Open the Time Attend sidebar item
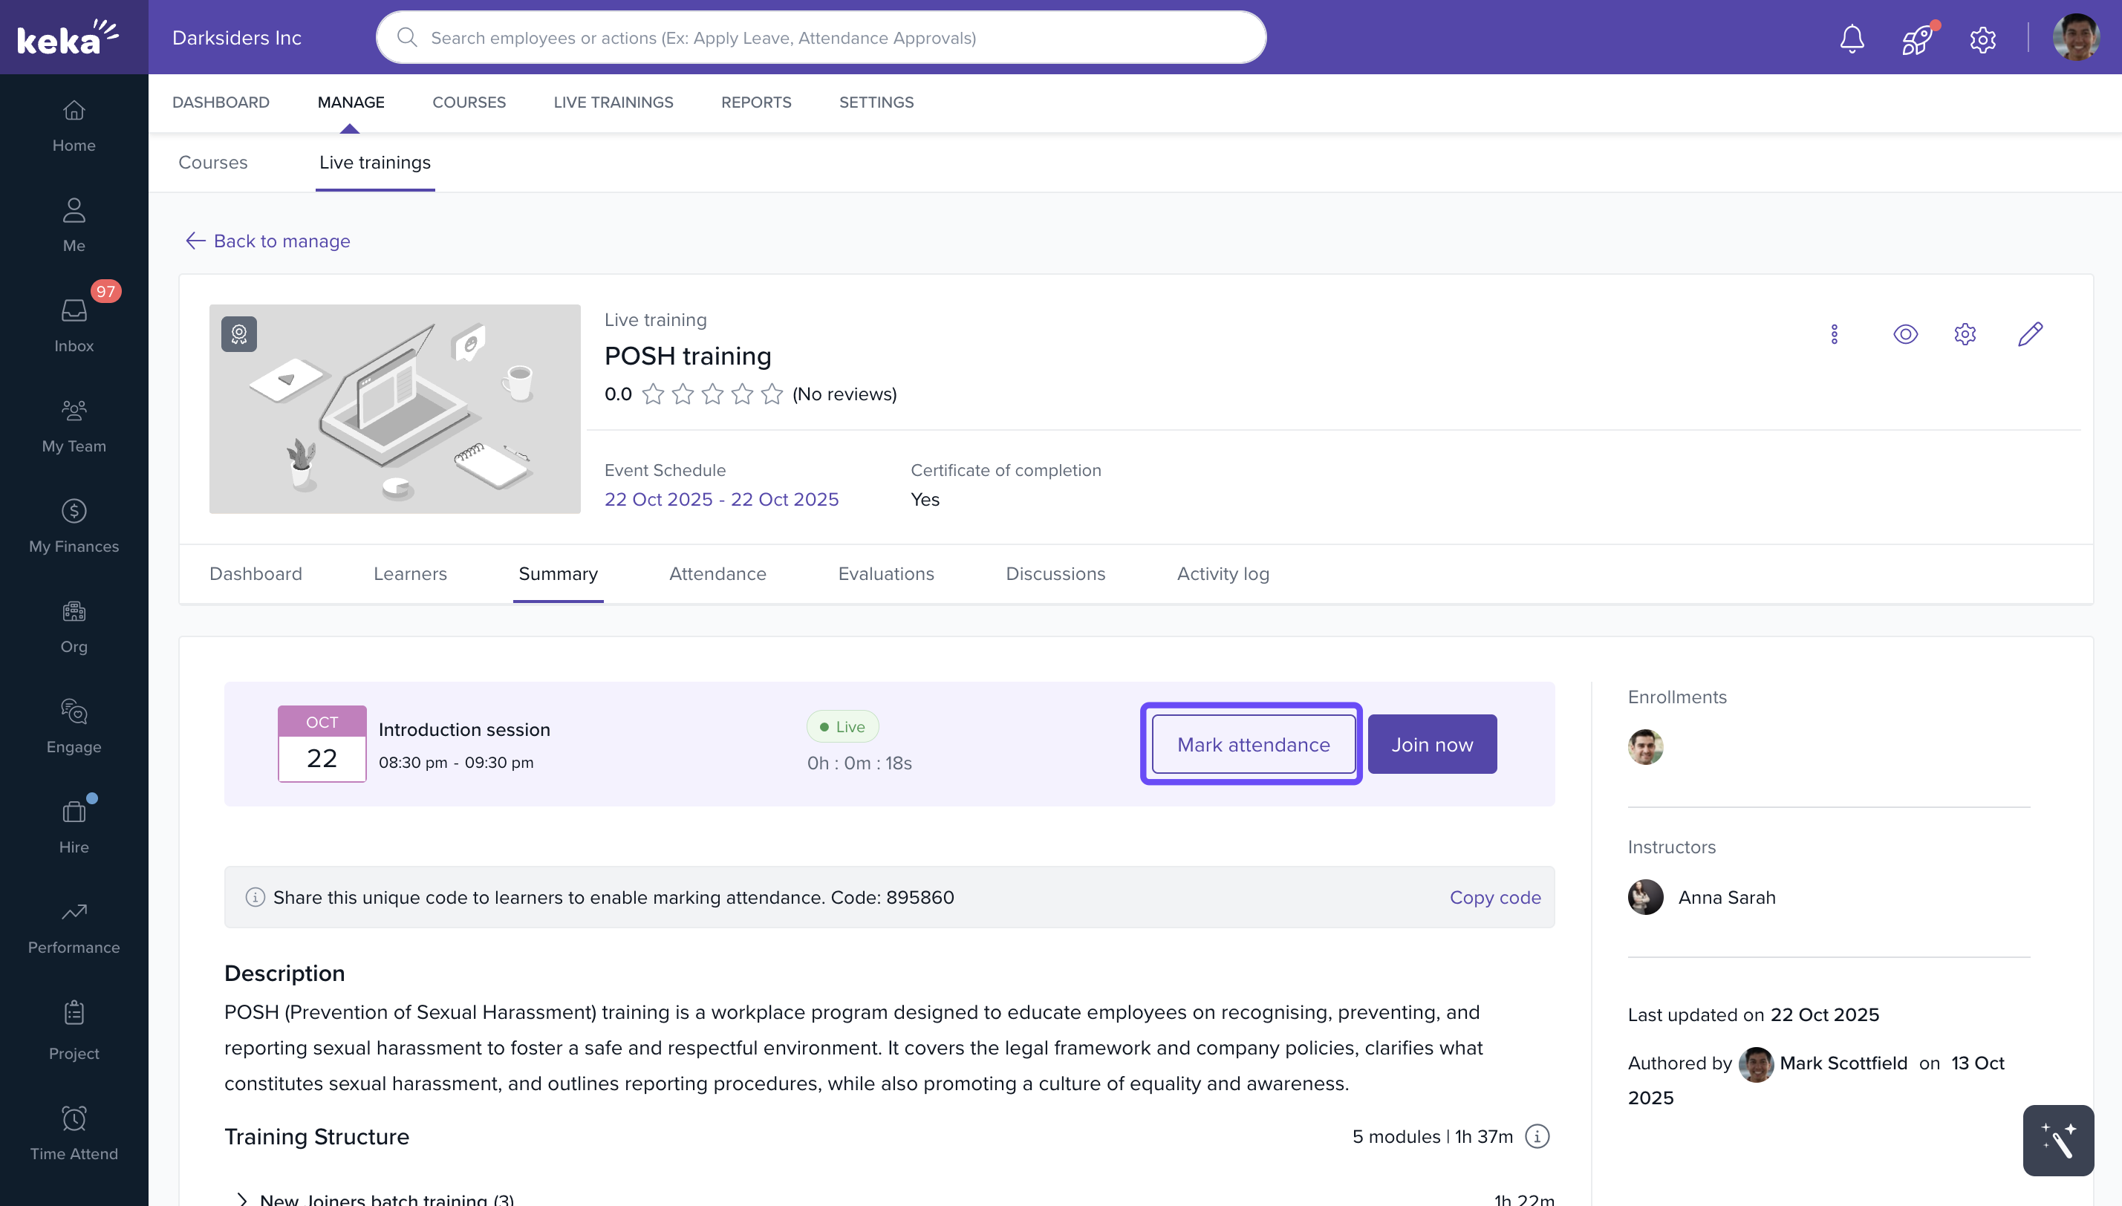The height and width of the screenshot is (1206, 2122). (74, 1133)
